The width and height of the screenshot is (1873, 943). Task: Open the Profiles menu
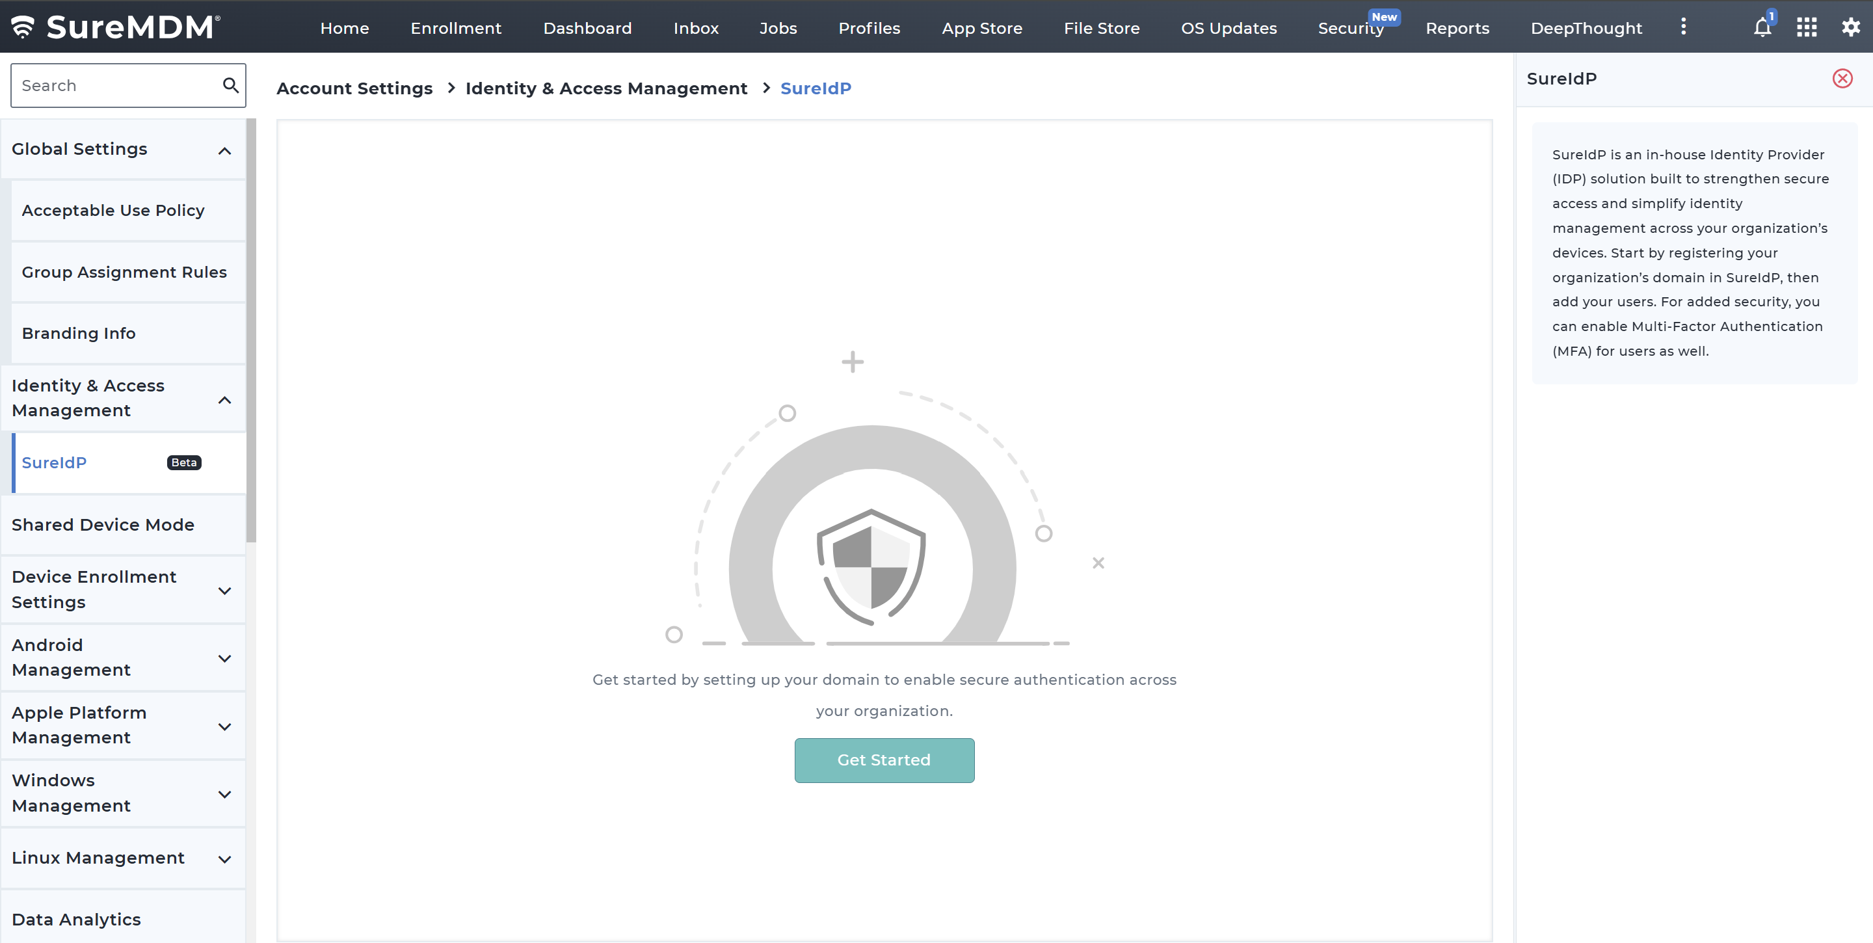pyautogui.click(x=869, y=29)
